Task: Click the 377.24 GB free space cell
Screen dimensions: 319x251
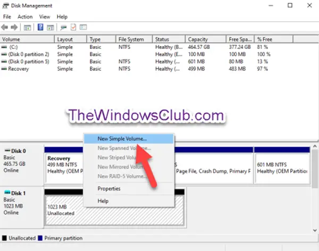Action: (x=240, y=47)
